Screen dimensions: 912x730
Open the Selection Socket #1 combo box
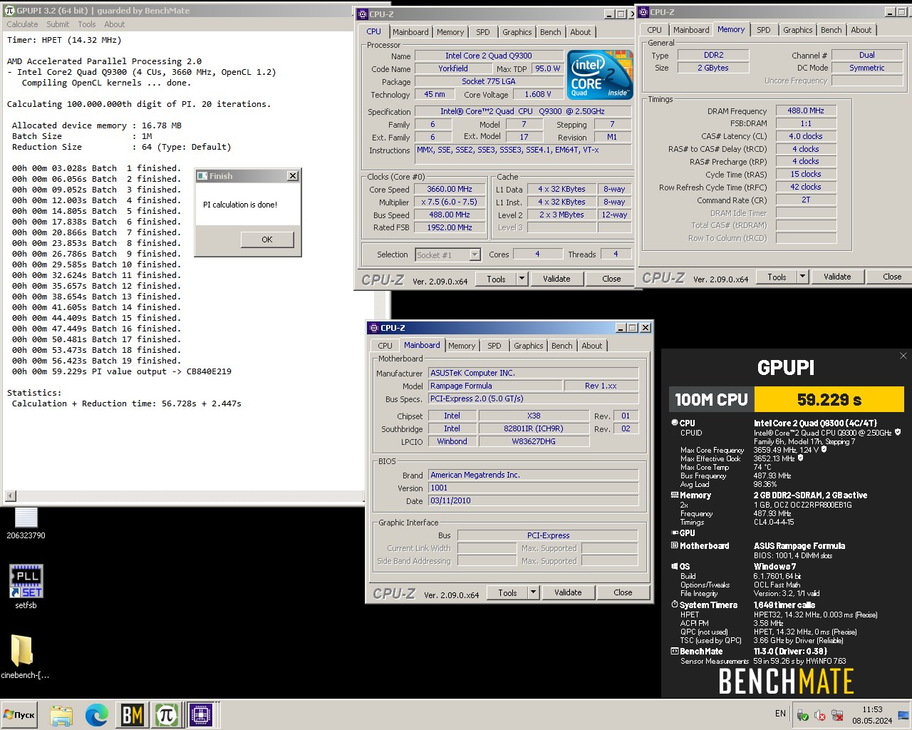point(475,255)
